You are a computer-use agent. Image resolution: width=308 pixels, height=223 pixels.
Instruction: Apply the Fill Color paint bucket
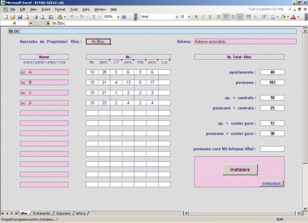click(283, 17)
